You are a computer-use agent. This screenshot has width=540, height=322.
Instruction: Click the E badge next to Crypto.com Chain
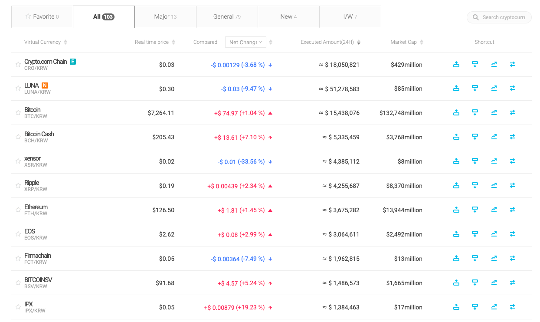73,62
